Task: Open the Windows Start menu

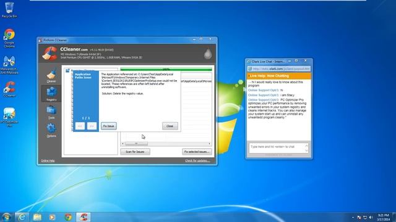Action: 7,217
